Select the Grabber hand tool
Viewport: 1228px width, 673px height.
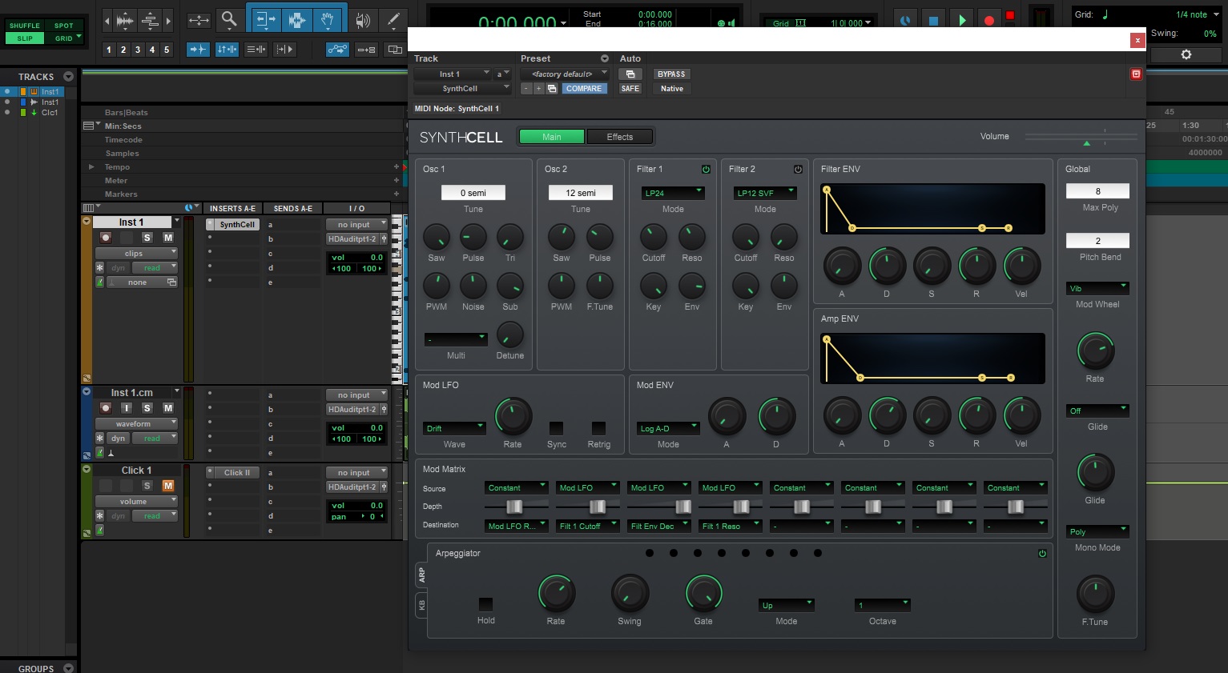pos(328,20)
